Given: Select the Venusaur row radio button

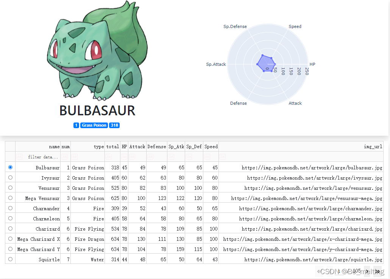Looking at the screenshot, I should point(10,188).
